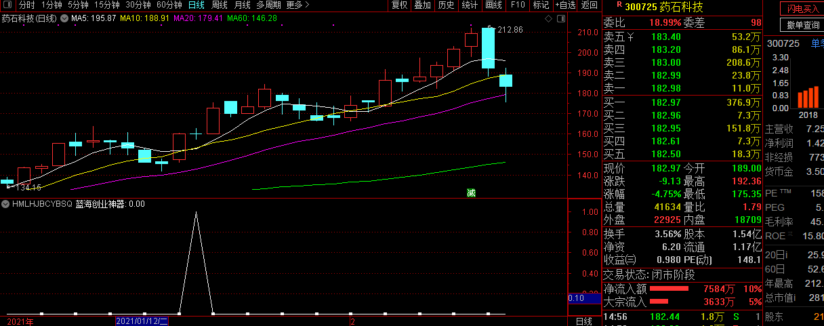824x326 pixels.
Task: Expand the 更多 periods menu
Action: pyautogui.click(x=297, y=5)
